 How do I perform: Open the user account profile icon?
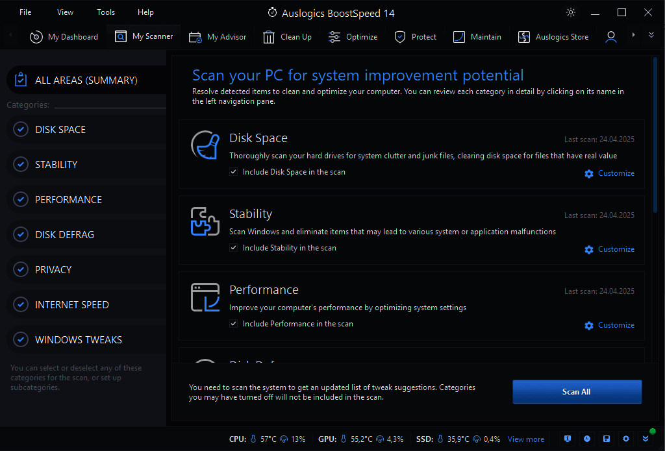[x=610, y=37]
